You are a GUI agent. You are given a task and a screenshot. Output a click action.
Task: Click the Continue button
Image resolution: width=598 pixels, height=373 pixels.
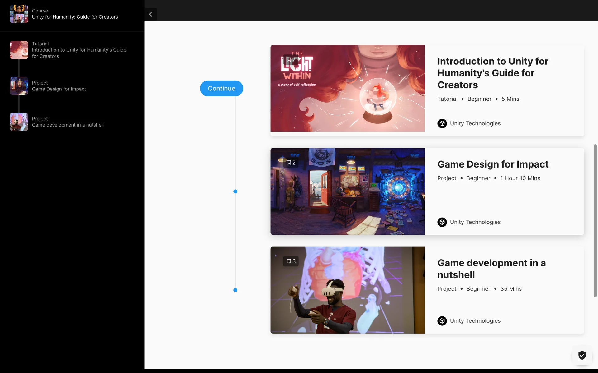(221, 88)
